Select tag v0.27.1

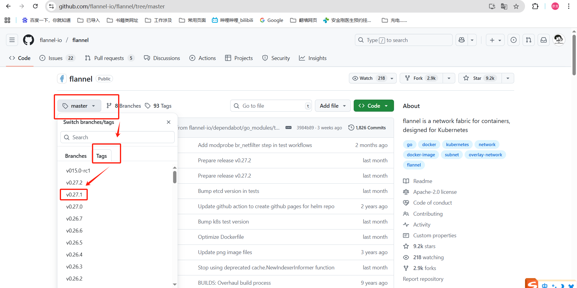coord(74,194)
